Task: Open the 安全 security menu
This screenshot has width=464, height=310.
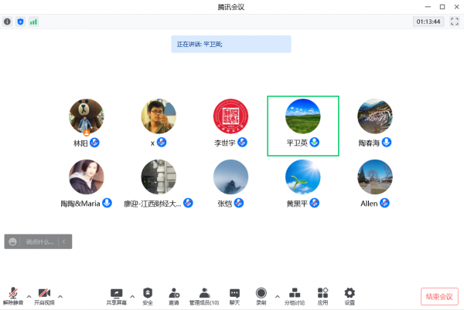Action: [148, 295]
